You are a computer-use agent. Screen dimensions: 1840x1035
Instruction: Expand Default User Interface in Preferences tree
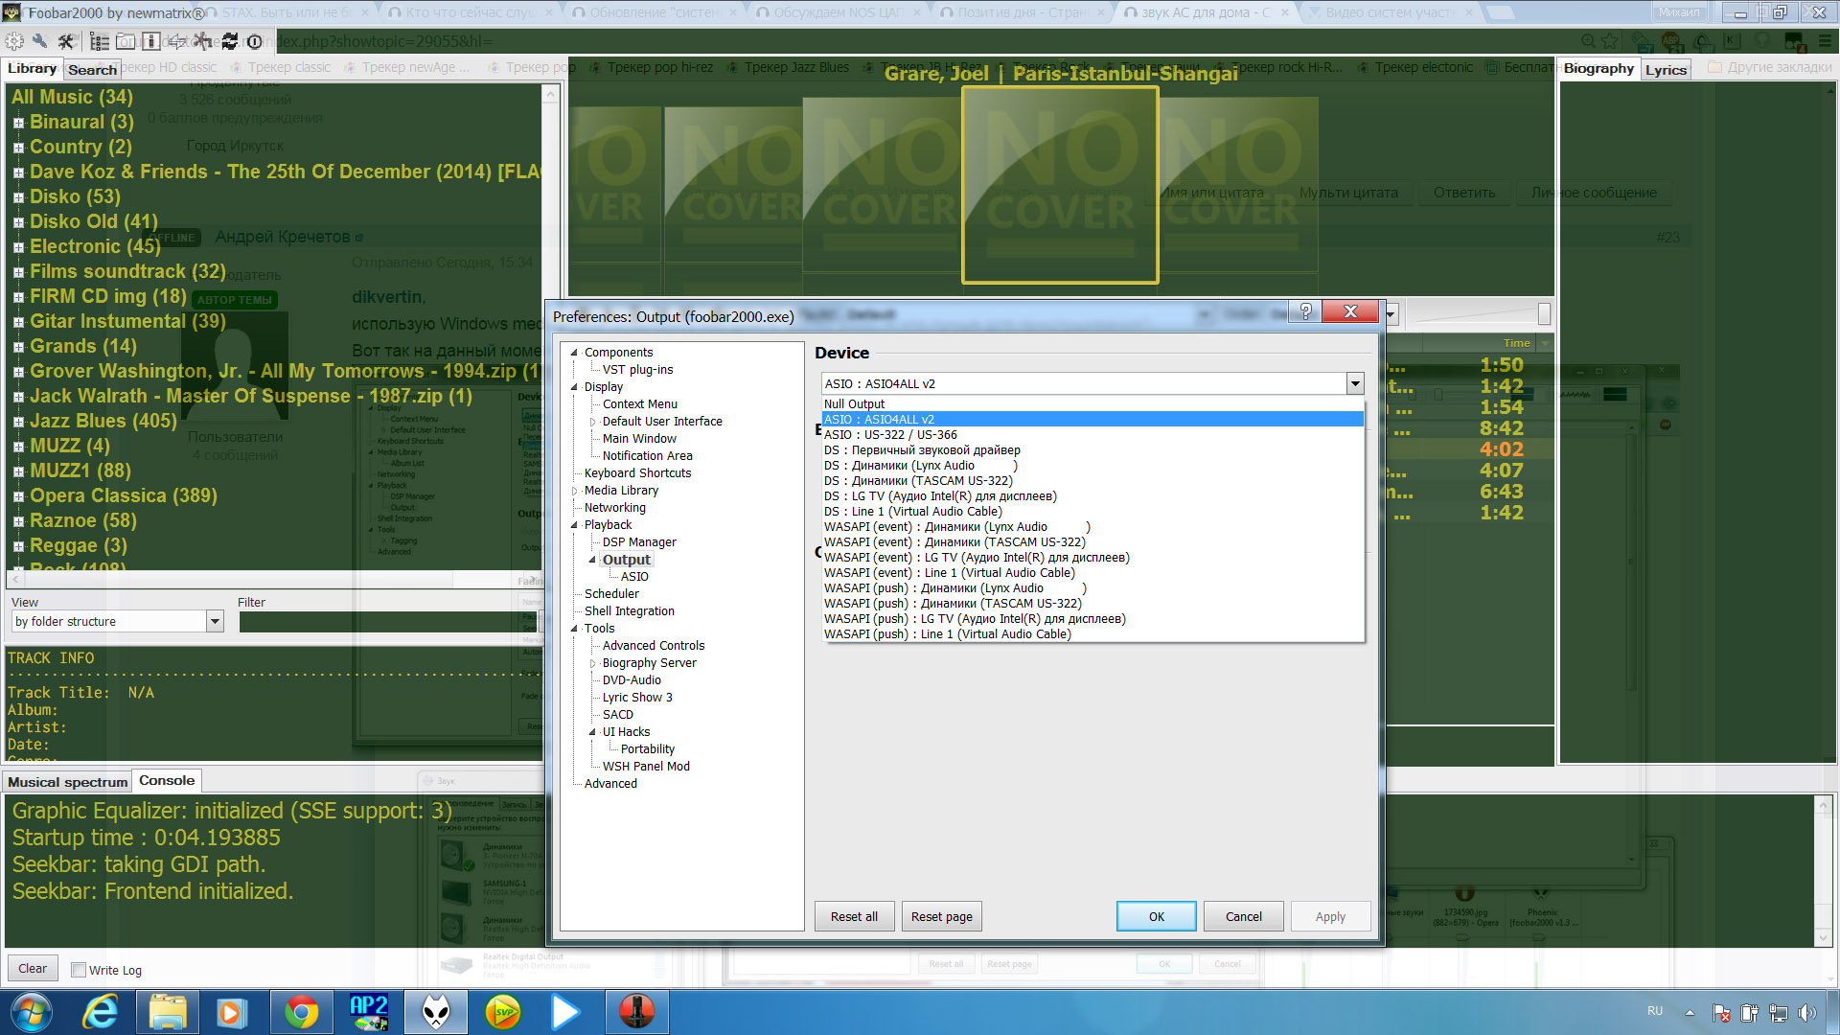click(592, 422)
